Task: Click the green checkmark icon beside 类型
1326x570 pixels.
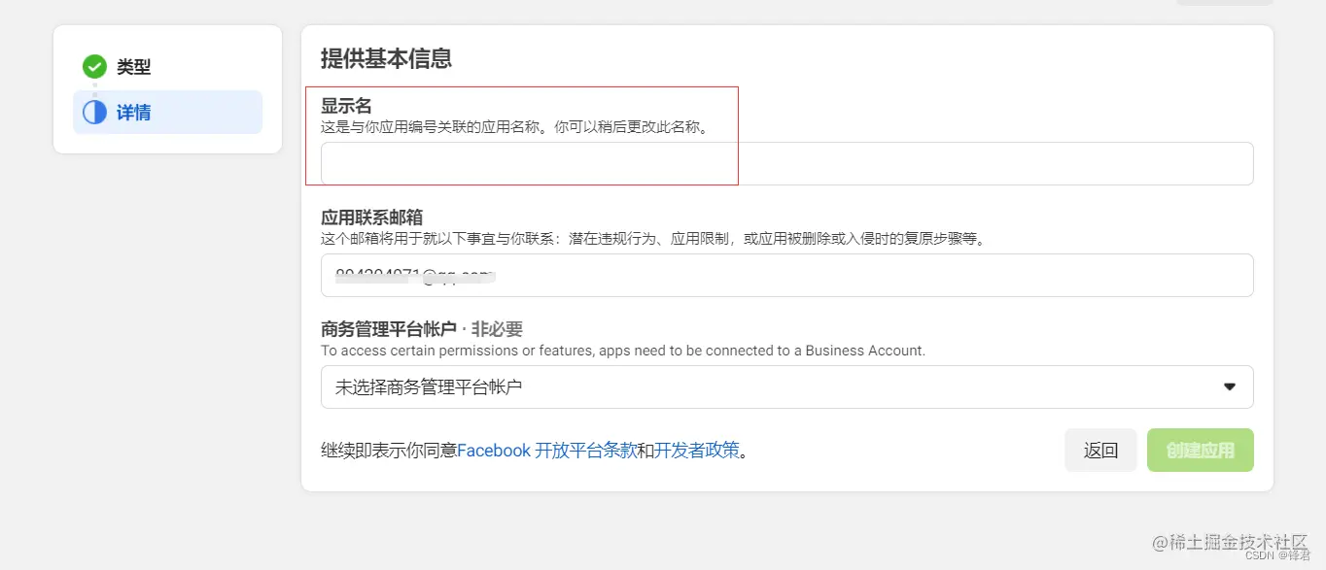Action: [94, 67]
